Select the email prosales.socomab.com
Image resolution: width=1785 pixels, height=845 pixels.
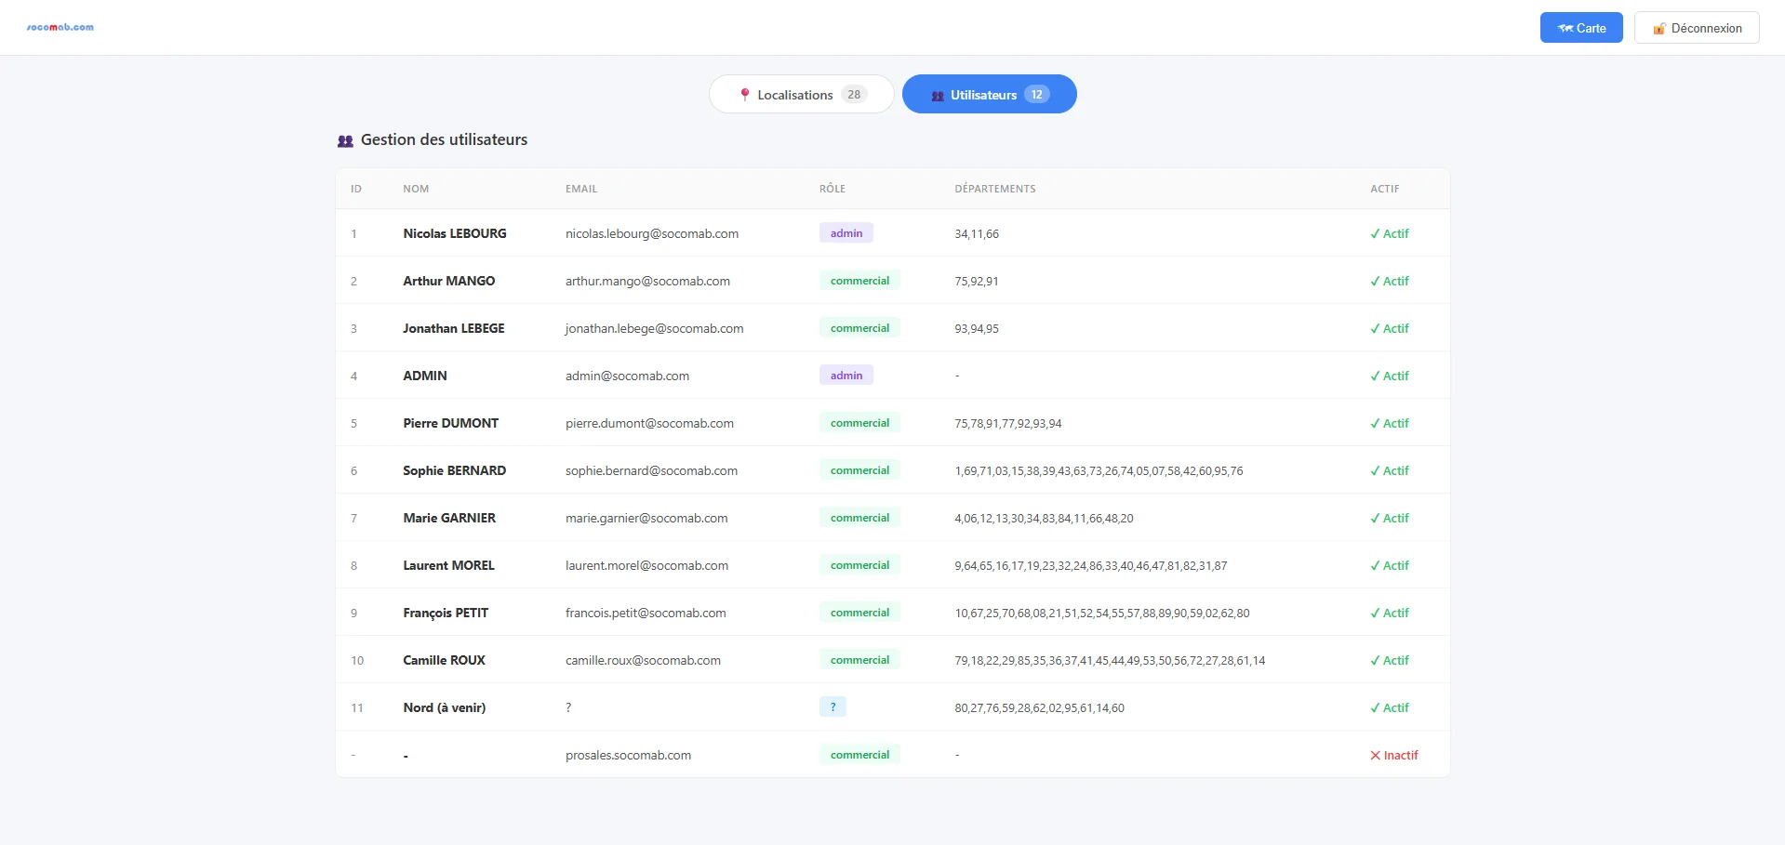point(629,755)
